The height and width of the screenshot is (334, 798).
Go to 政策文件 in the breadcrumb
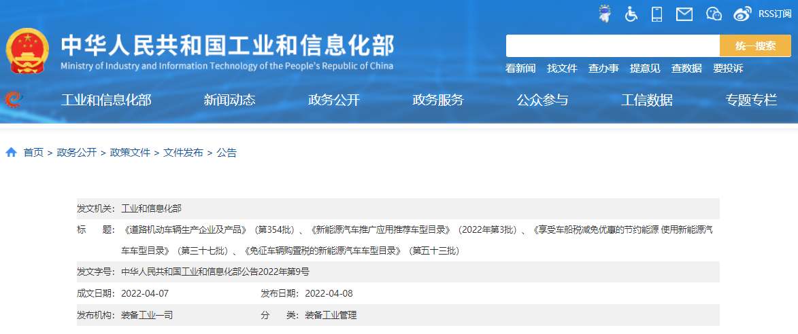131,152
